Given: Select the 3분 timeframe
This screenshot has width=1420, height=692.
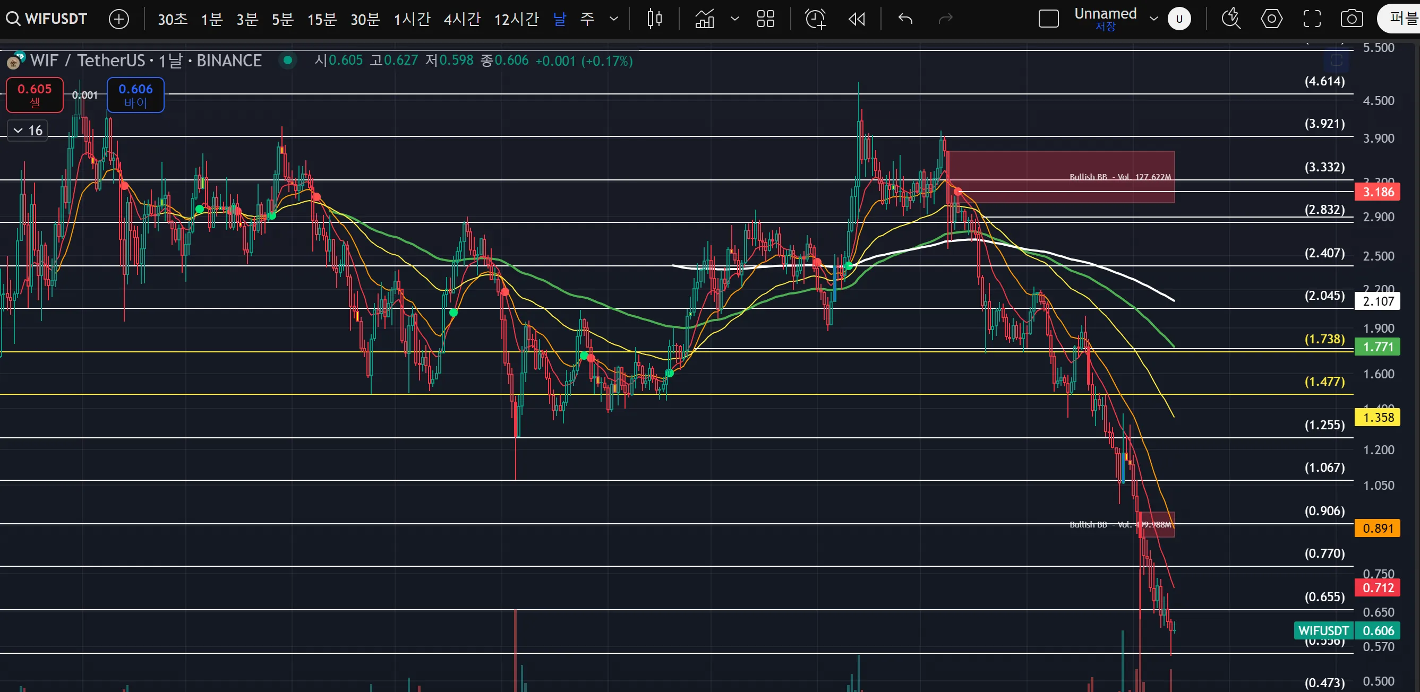Looking at the screenshot, I should pos(247,19).
